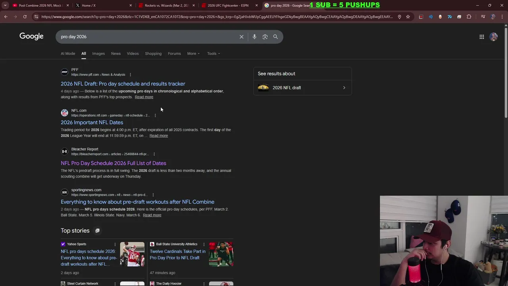Open NFL Pro Day Schedule 2026 link
The image size is (508, 286).
(114, 163)
